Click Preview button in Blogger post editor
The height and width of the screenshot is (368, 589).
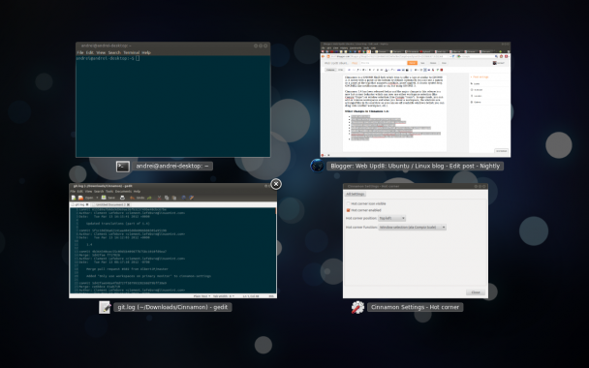(433, 63)
